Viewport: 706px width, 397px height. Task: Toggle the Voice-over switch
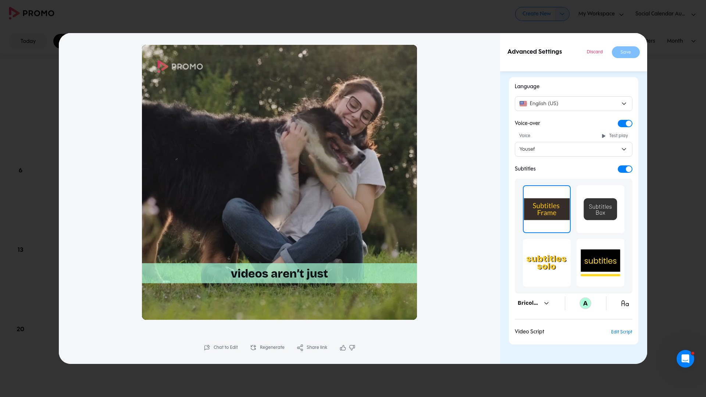coord(625,124)
